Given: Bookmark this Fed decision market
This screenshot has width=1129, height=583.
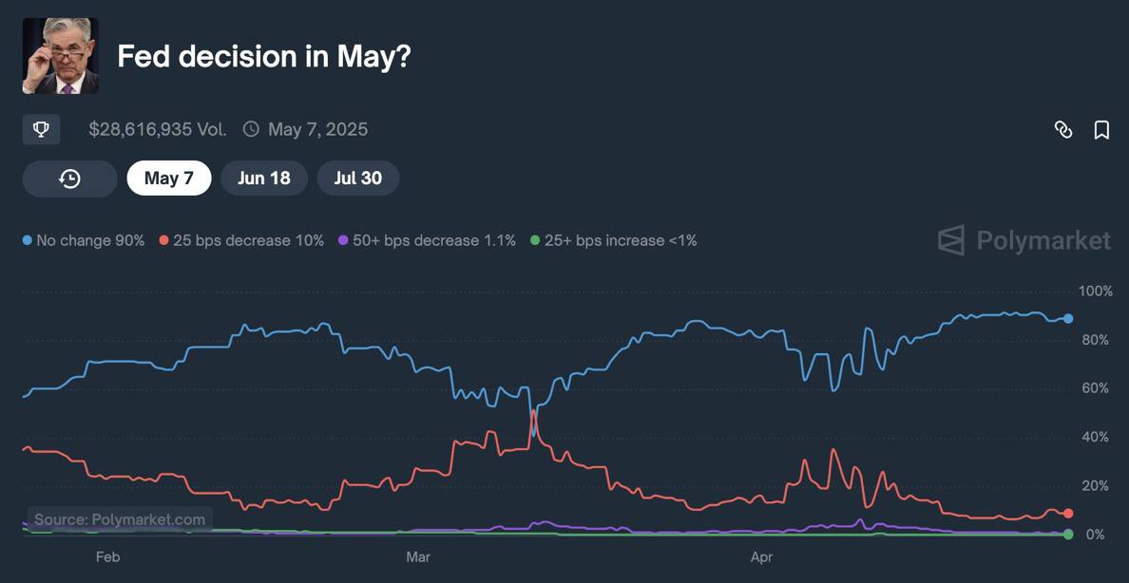Looking at the screenshot, I should [x=1100, y=130].
